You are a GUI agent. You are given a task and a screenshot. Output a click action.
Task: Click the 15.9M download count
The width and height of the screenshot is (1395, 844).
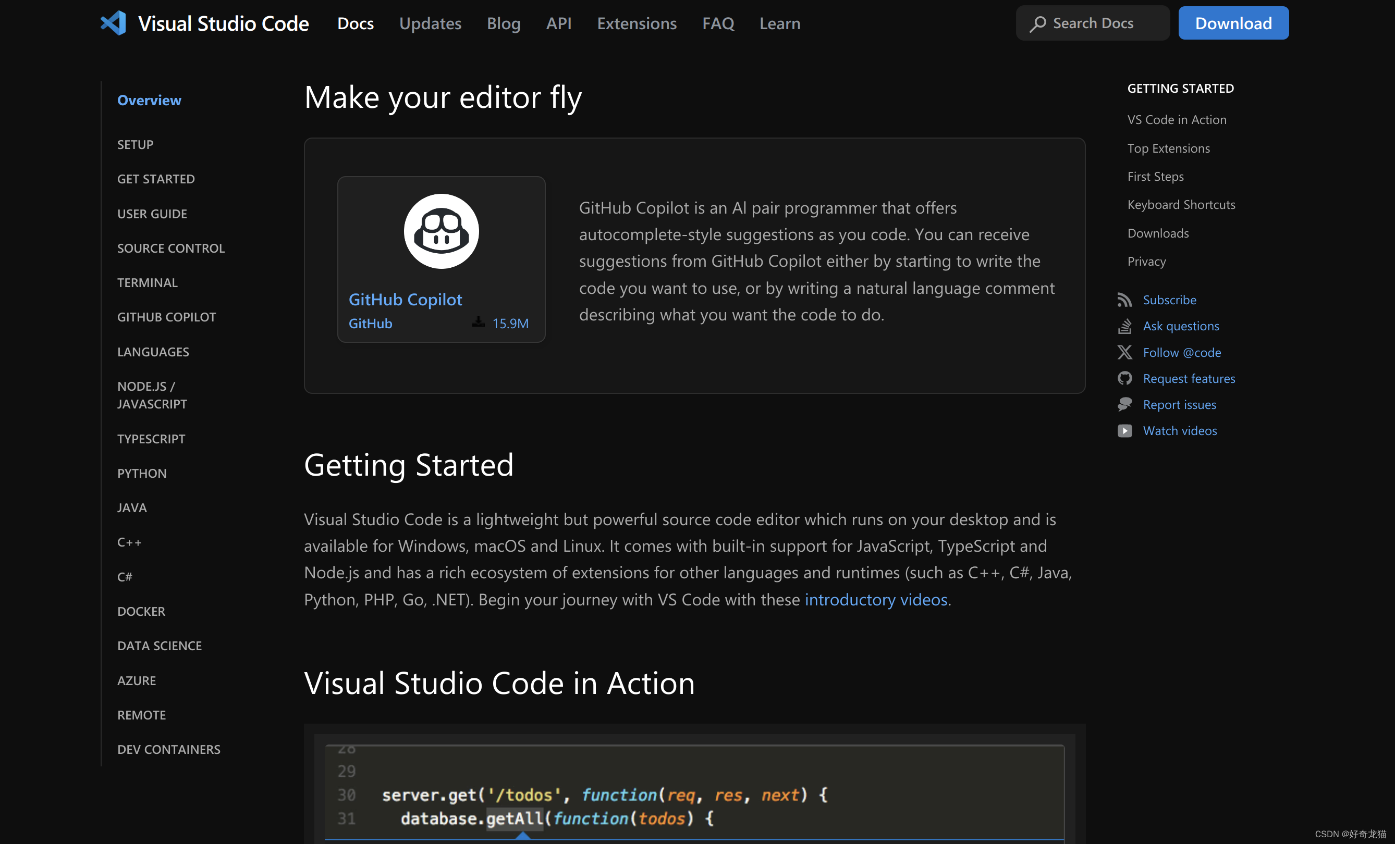pyautogui.click(x=510, y=324)
